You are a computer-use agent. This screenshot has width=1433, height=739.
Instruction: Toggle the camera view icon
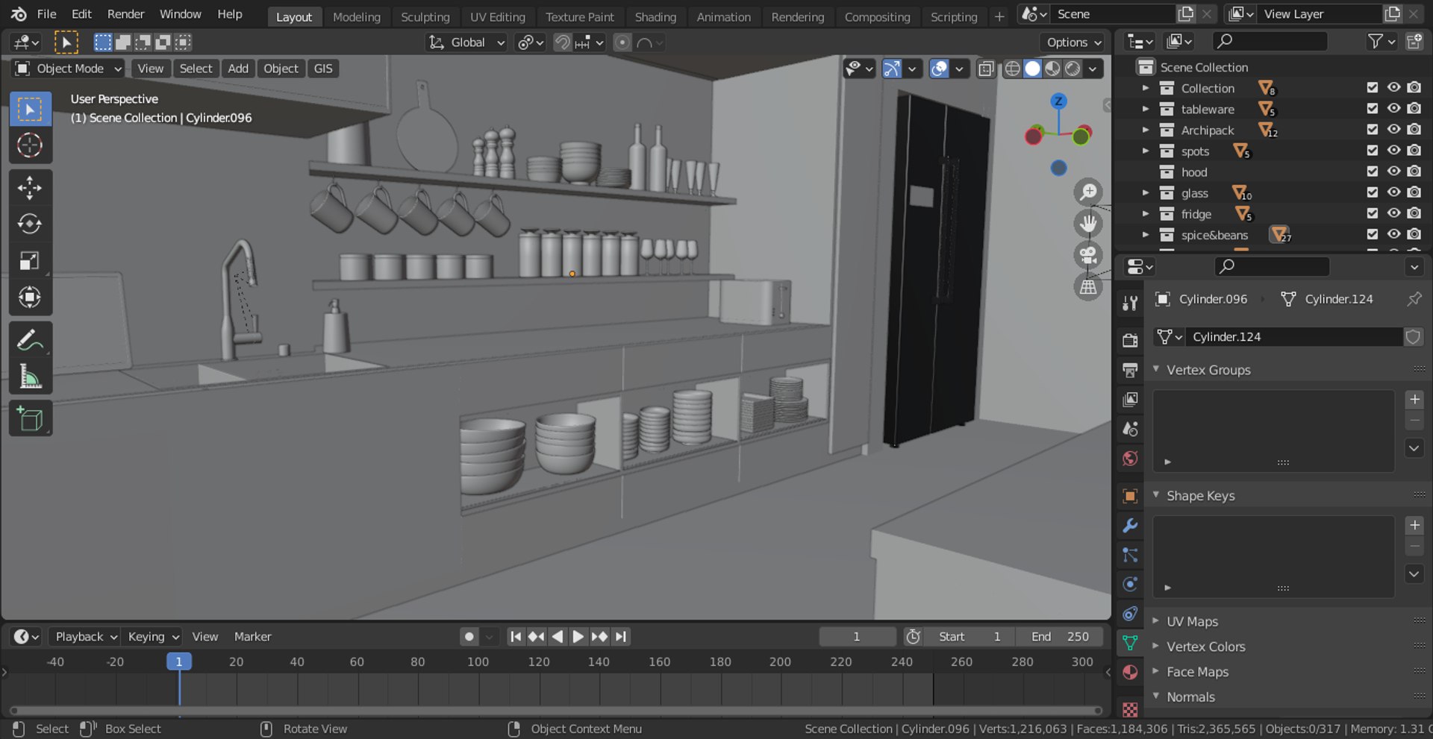[x=1088, y=256]
